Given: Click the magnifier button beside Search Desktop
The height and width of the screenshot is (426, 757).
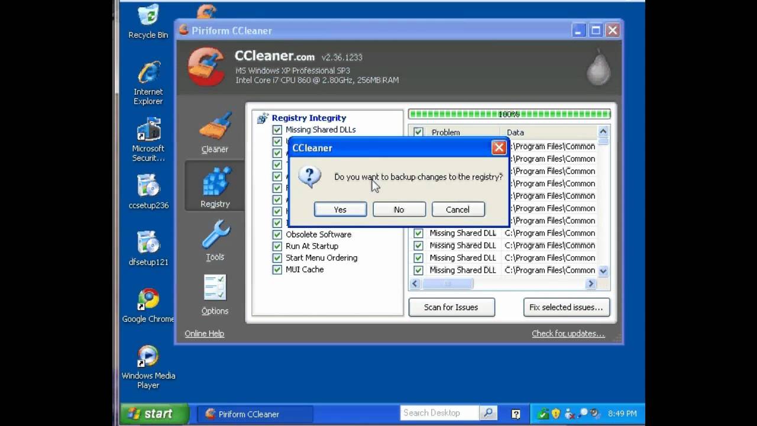Looking at the screenshot, I should (489, 413).
